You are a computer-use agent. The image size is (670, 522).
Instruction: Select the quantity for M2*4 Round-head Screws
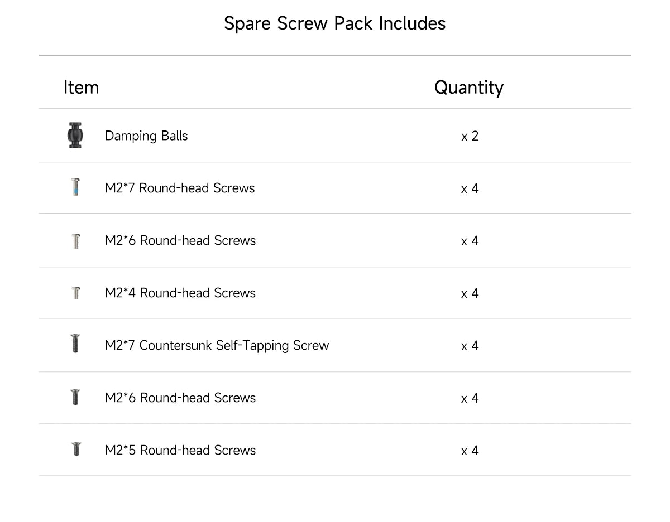[x=470, y=293]
